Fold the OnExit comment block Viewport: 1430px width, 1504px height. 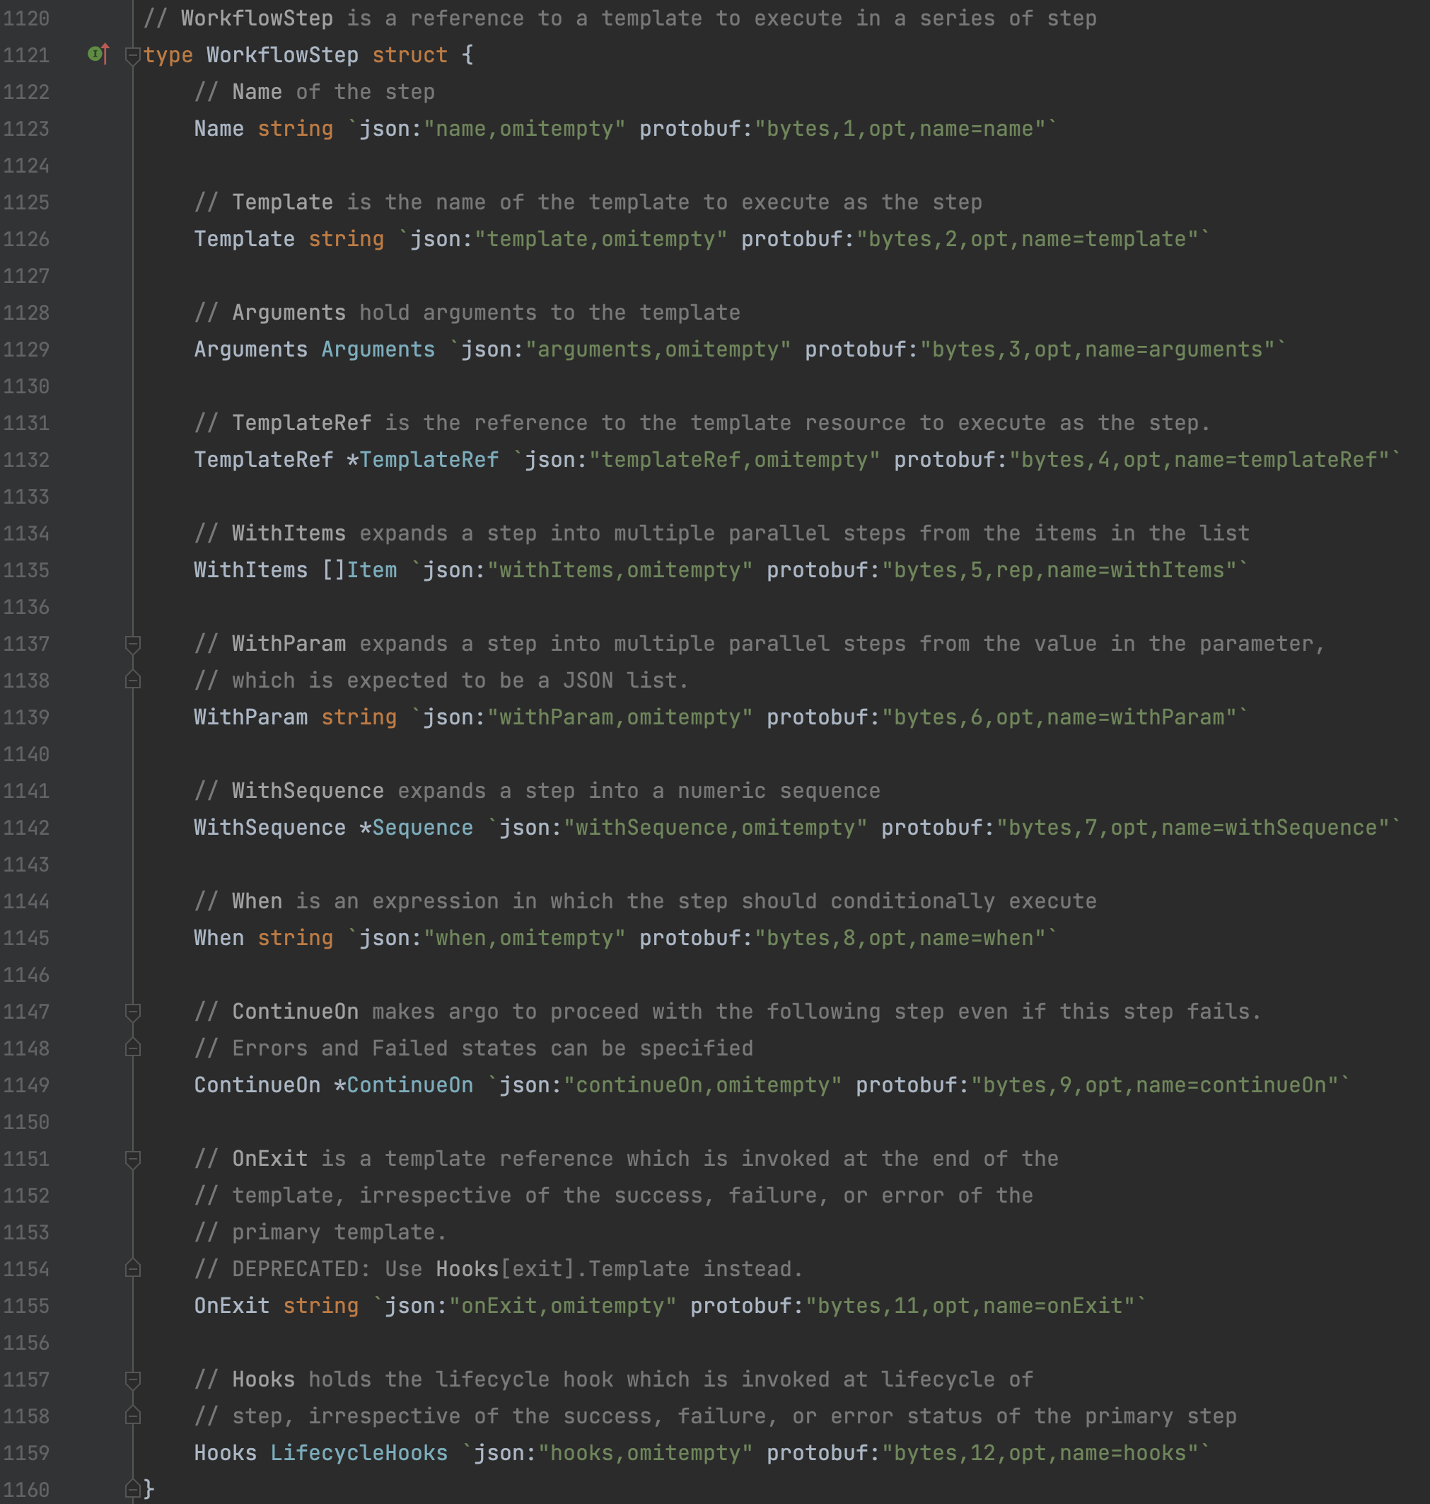(x=133, y=1159)
